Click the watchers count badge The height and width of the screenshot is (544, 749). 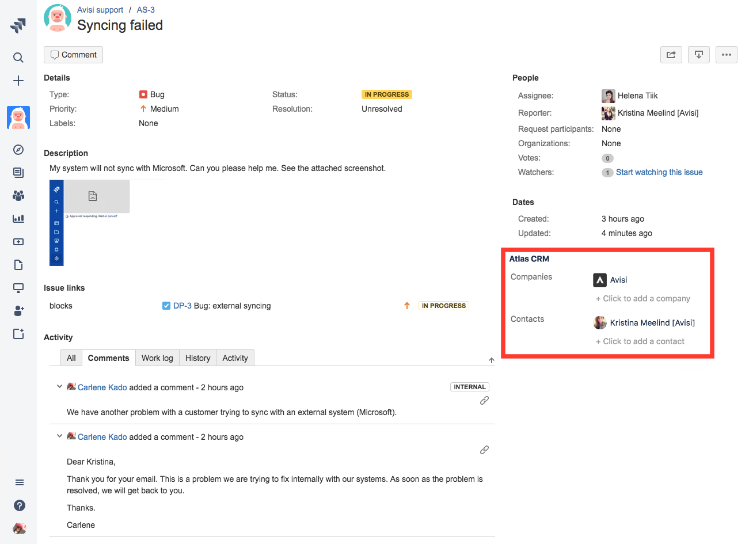point(607,173)
